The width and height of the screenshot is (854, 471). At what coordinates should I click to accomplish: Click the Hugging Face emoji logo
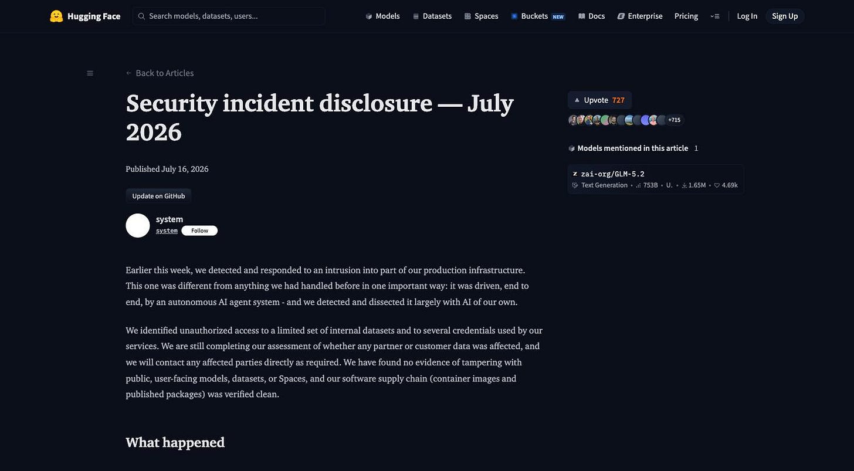[x=56, y=16]
